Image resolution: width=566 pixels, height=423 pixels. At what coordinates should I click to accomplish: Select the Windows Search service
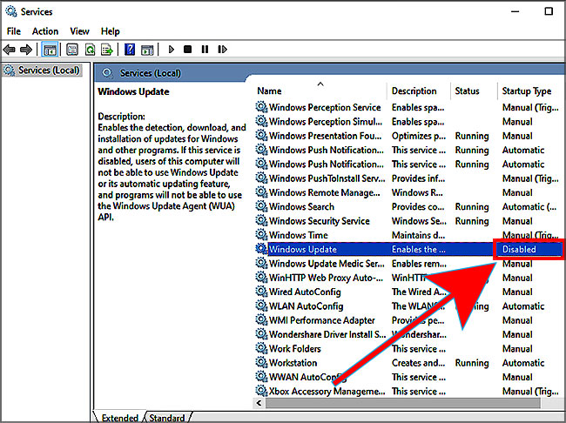tap(408, 206)
